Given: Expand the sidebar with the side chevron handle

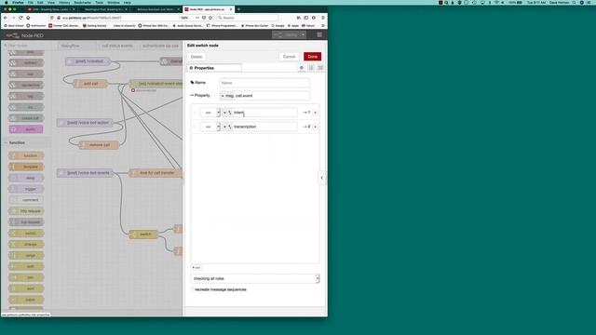Looking at the screenshot, I should (x=321, y=178).
